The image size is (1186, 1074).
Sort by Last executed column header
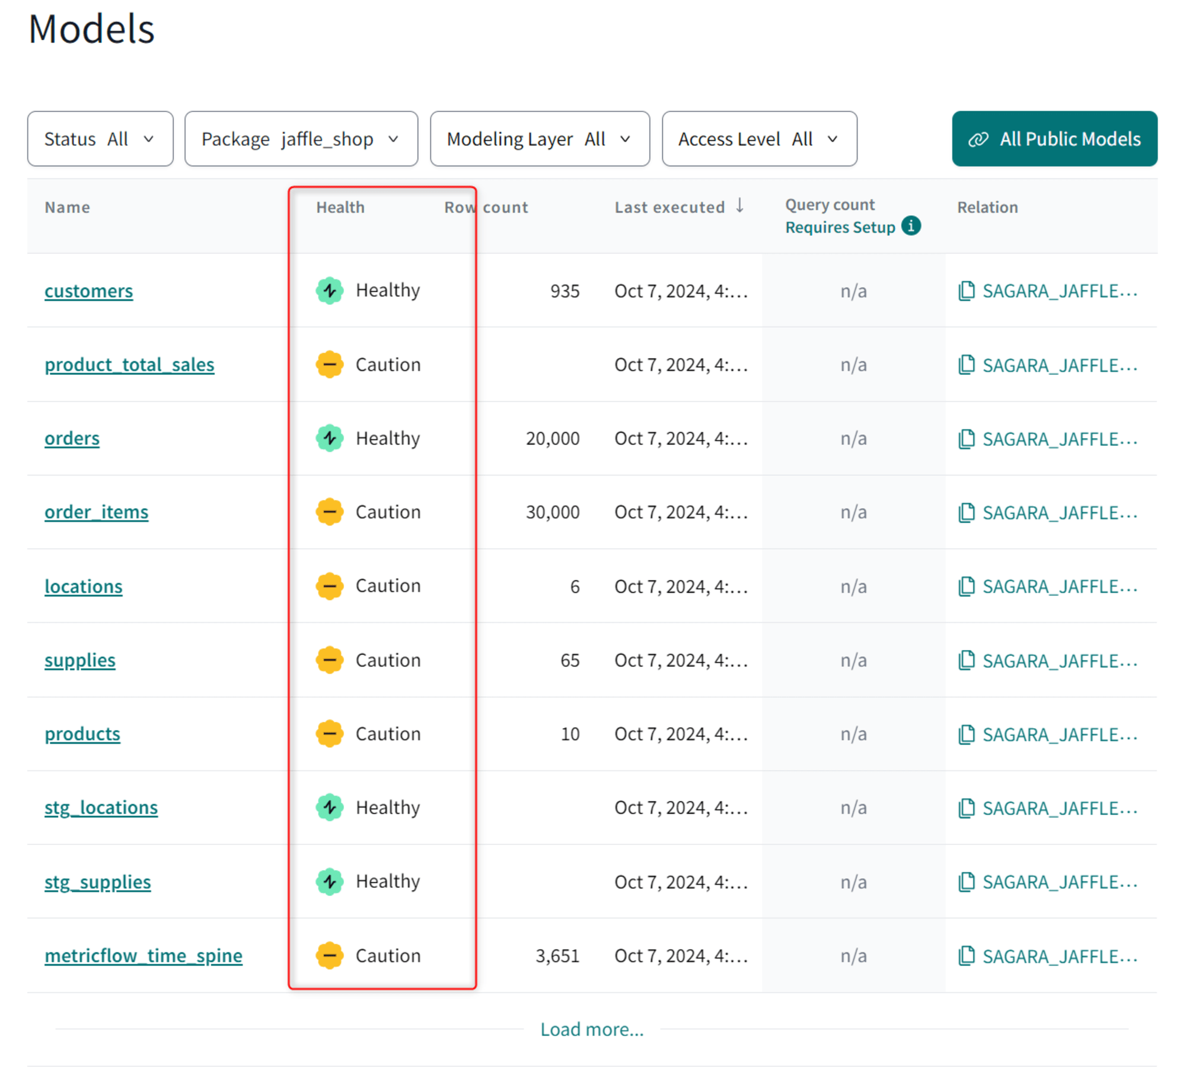[669, 208]
